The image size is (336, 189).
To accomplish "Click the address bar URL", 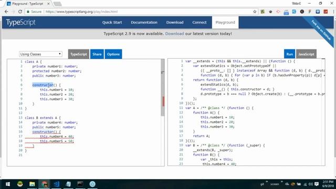I will point(81,12).
